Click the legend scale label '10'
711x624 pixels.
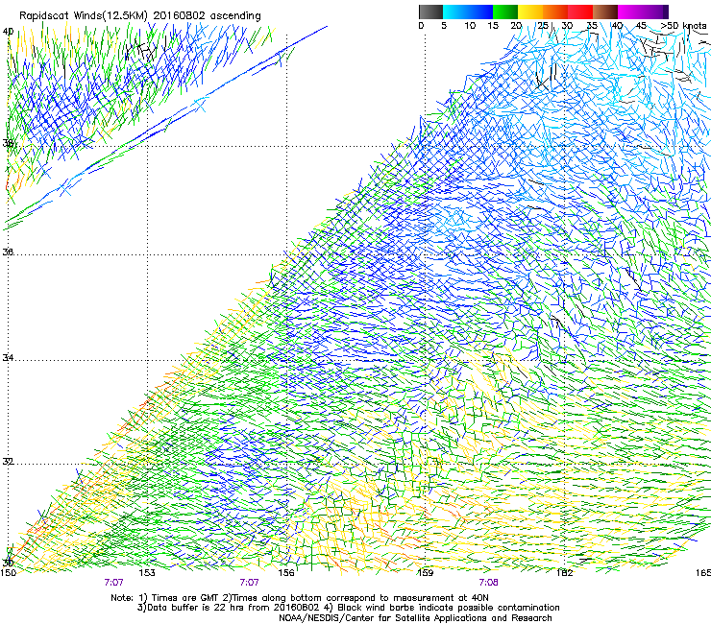click(x=470, y=26)
